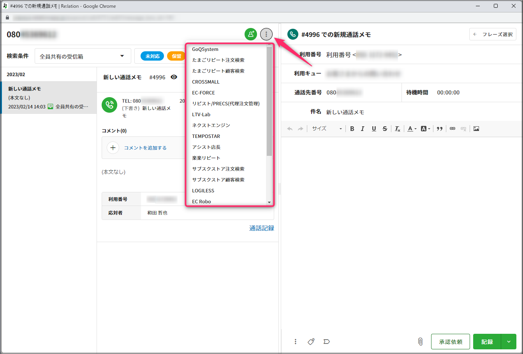Open the 新しい通話メモ list item

(x=49, y=98)
